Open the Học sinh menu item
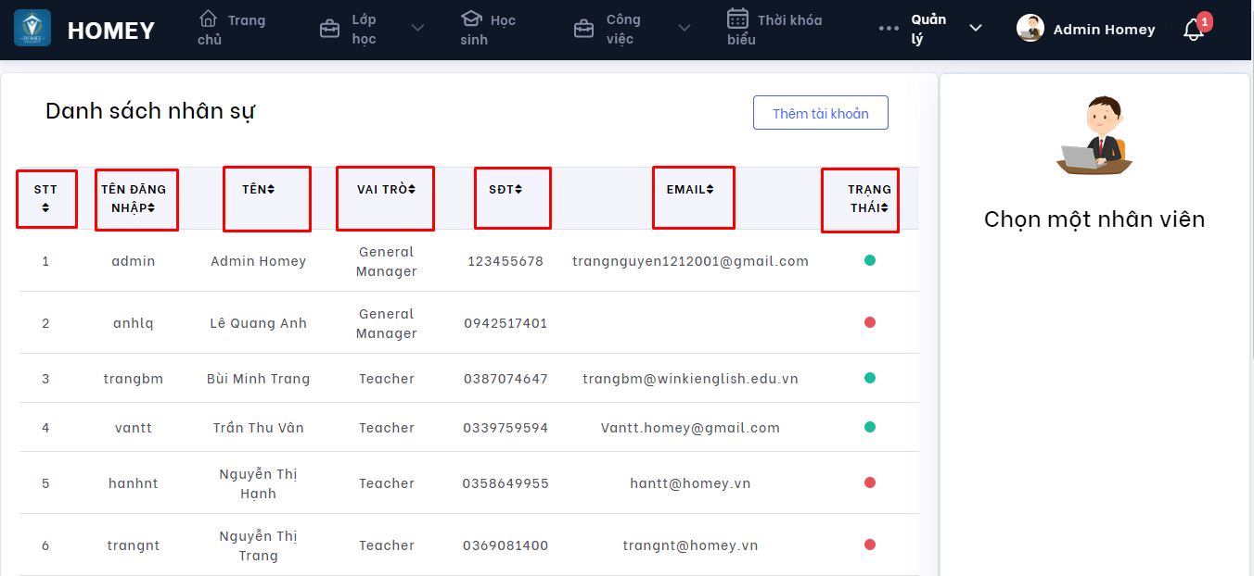This screenshot has width=1254, height=576. tap(488, 29)
